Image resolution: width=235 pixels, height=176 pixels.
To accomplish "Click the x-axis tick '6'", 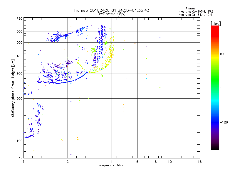I will 137,162.
